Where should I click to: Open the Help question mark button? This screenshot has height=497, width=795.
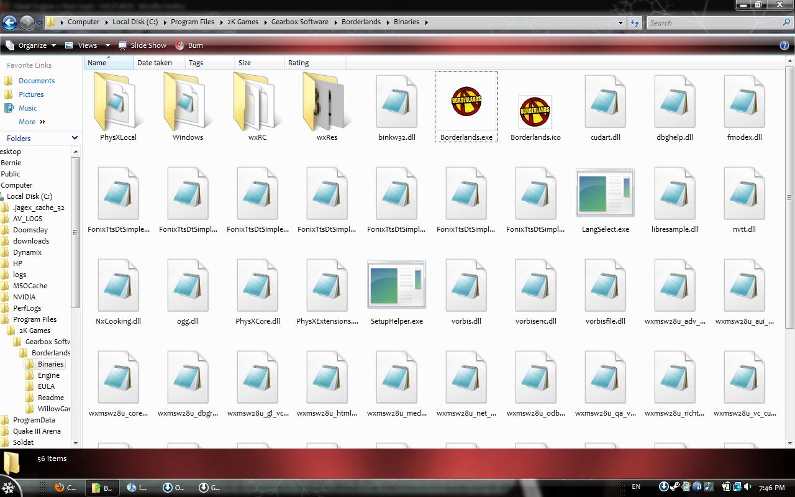784,45
